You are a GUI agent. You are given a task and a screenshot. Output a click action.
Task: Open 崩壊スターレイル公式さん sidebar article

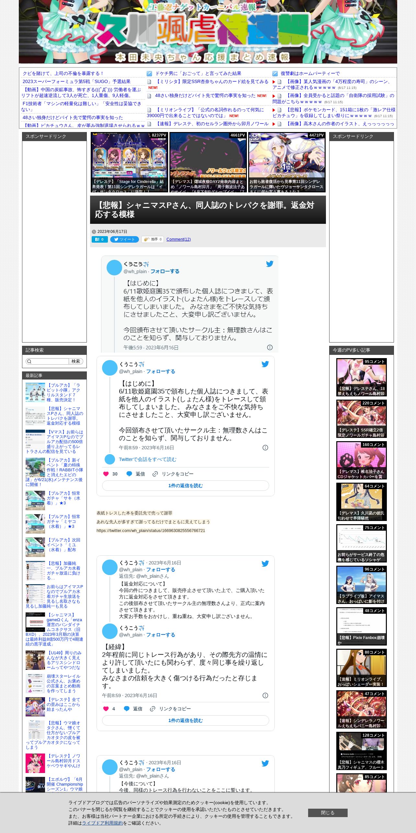click(64, 683)
